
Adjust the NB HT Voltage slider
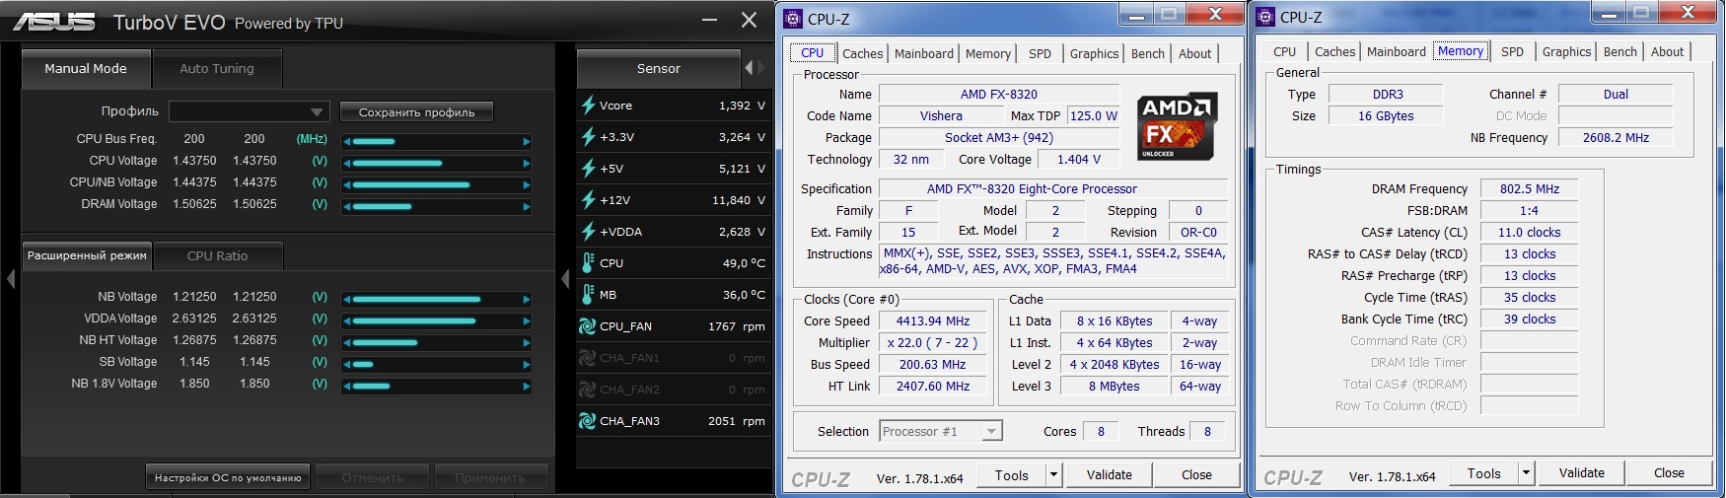click(437, 343)
